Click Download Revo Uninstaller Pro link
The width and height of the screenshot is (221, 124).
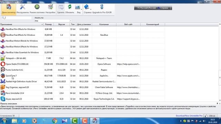189,116
